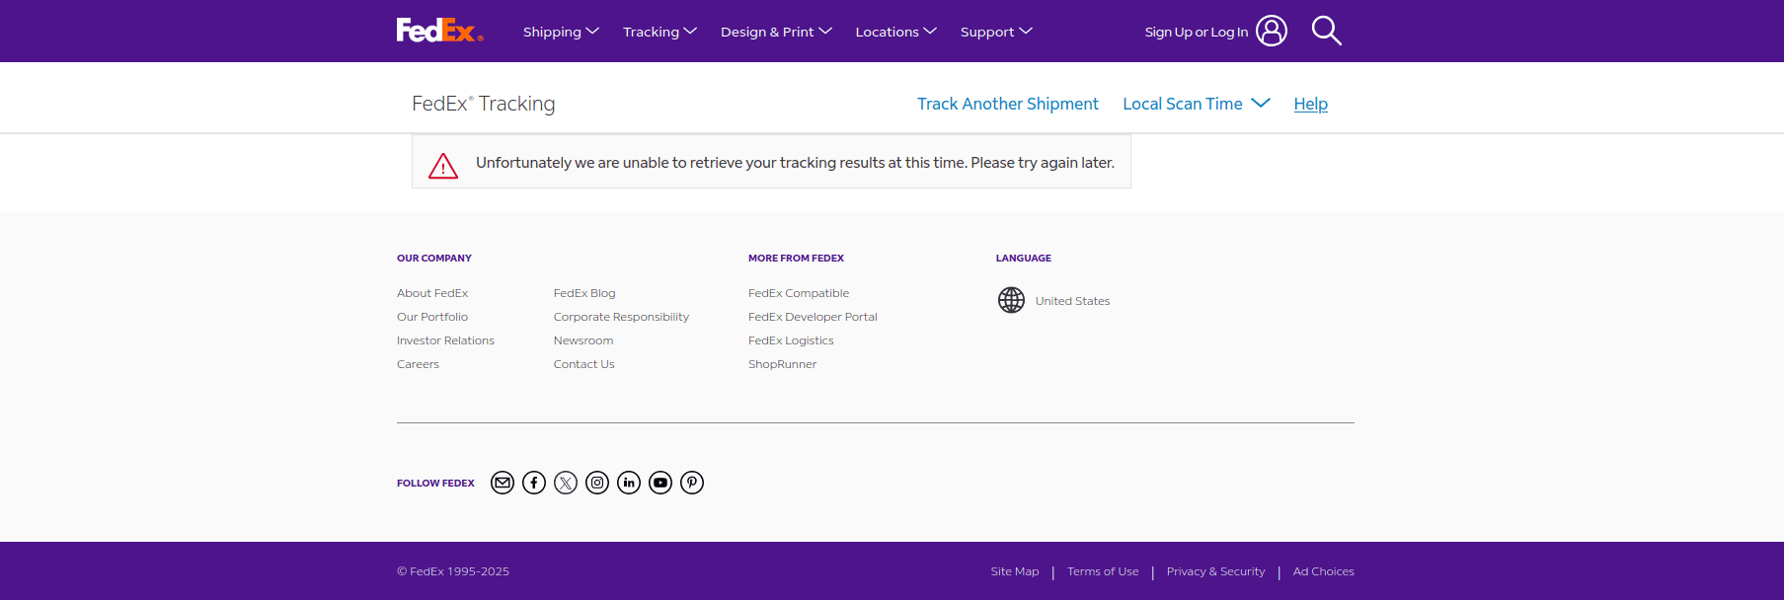Expand the Locations menu
1784x601 pixels.
tap(895, 32)
